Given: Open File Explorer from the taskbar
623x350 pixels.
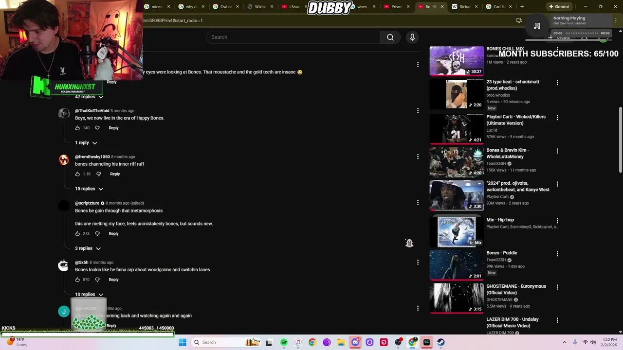Looking at the screenshot, I should click(x=341, y=342).
